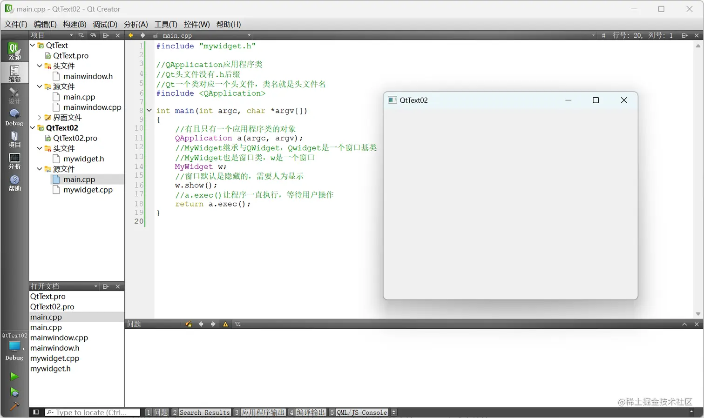
Task: Split the editor view
Action: [684, 35]
